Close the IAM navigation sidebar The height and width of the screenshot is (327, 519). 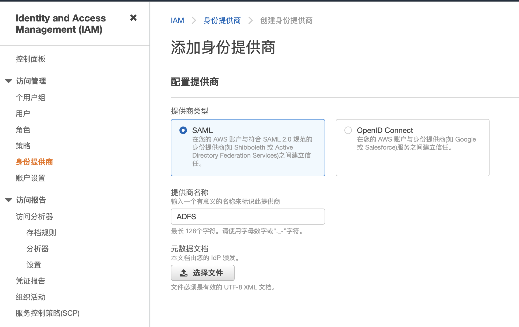133,18
